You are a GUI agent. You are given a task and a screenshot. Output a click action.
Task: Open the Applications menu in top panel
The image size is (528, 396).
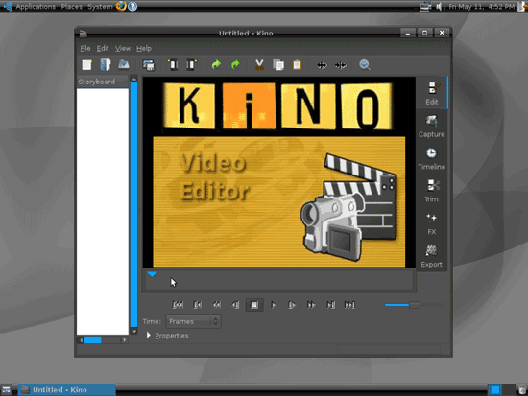click(x=36, y=7)
